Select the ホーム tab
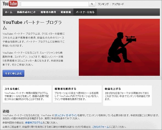 coord(9,12)
